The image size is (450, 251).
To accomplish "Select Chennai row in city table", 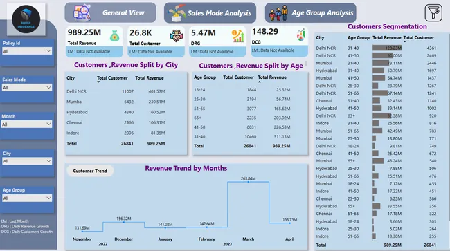I will (x=116, y=122).
